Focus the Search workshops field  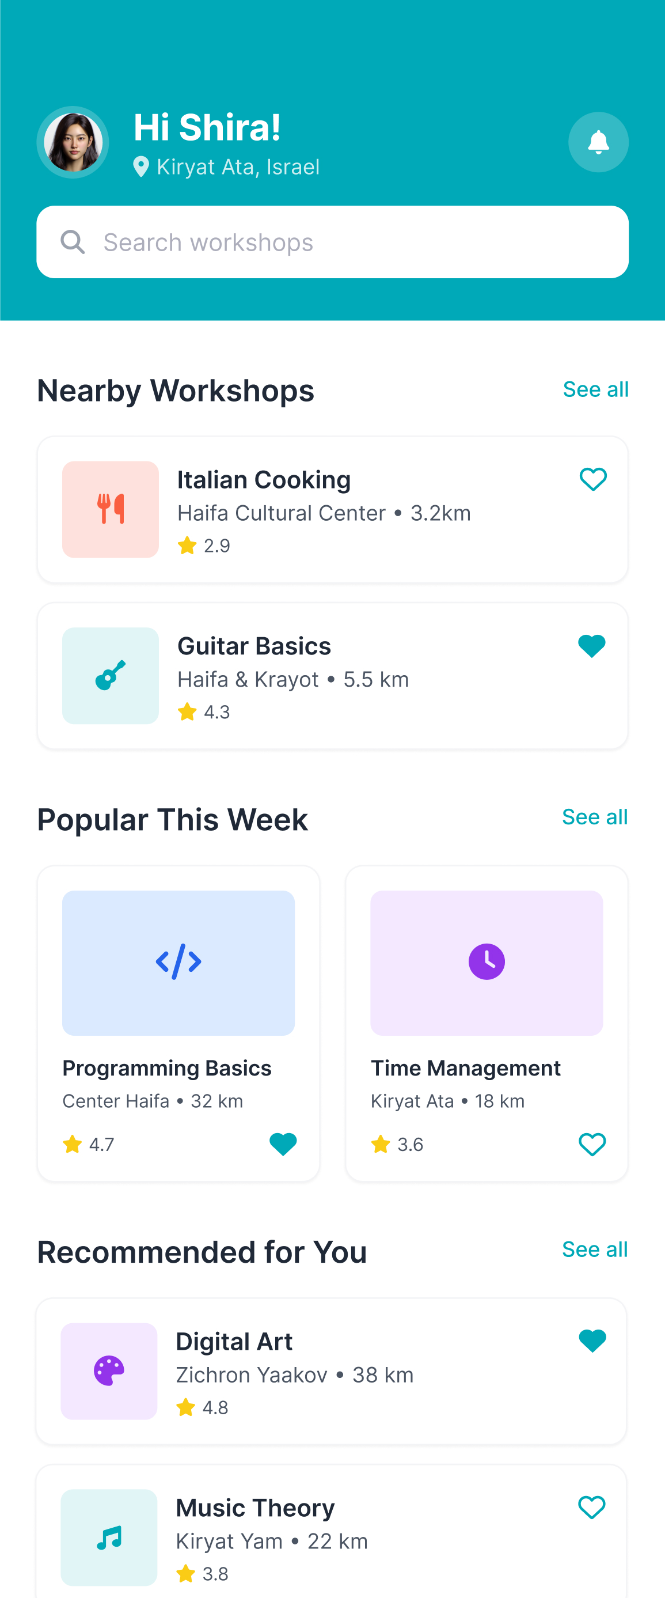coord(333,242)
